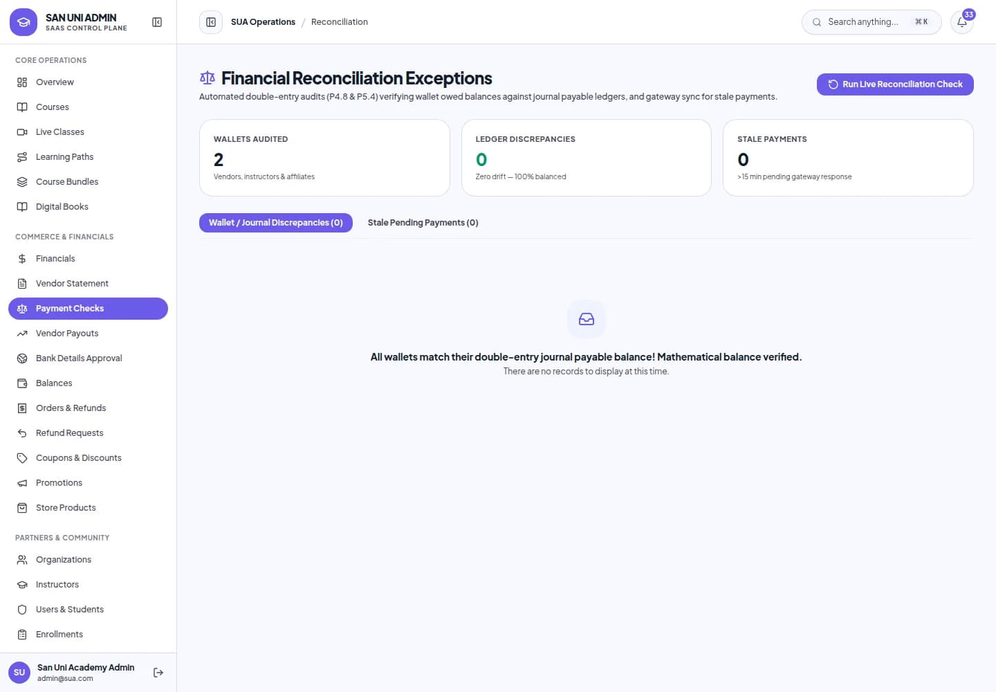Open Overview in sidebar
Screen dimensions: 996x692
(88, 82)
